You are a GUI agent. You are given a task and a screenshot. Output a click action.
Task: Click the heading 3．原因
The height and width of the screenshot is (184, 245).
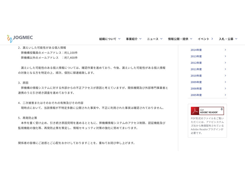point(23,83)
